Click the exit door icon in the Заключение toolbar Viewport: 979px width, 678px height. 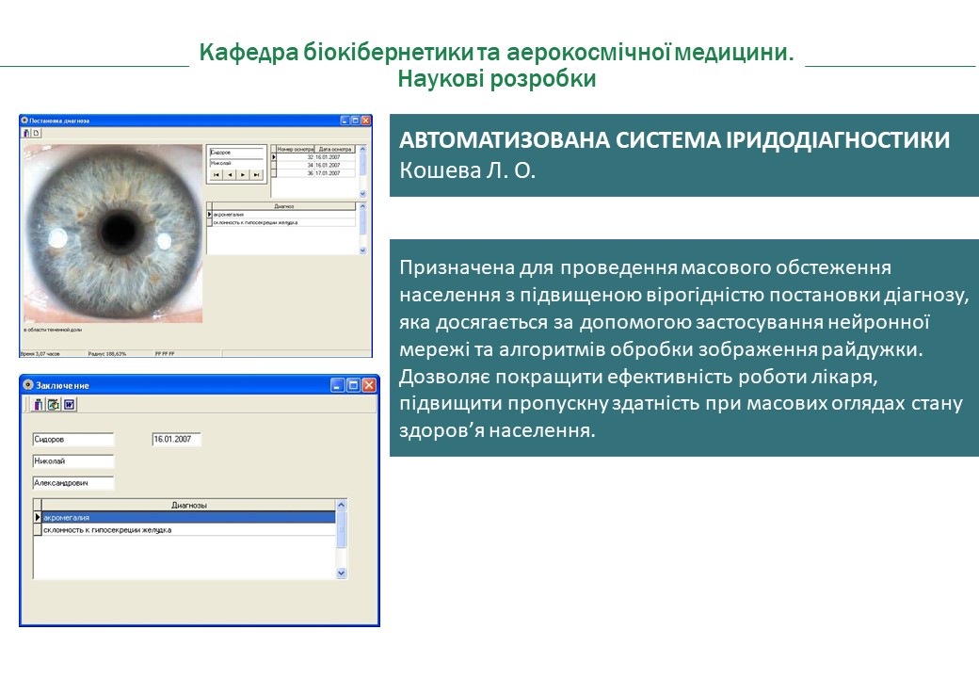pos(39,404)
